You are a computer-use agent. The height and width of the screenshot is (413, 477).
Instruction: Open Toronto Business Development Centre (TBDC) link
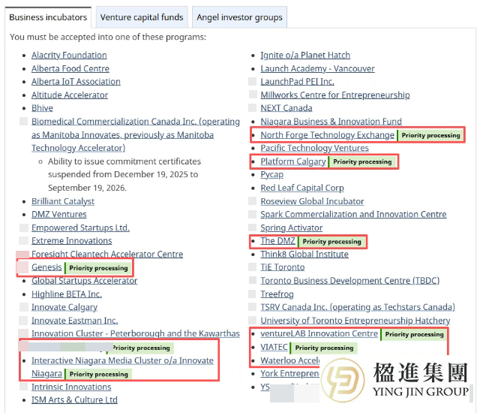(x=350, y=281)
